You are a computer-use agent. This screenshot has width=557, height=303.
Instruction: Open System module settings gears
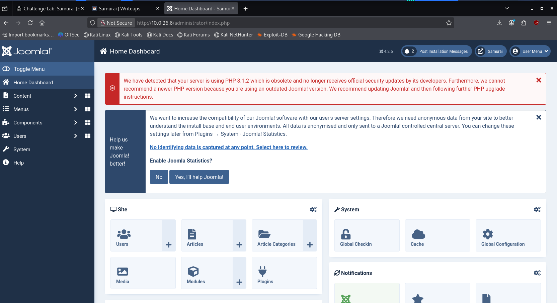[x=537, y=209]
